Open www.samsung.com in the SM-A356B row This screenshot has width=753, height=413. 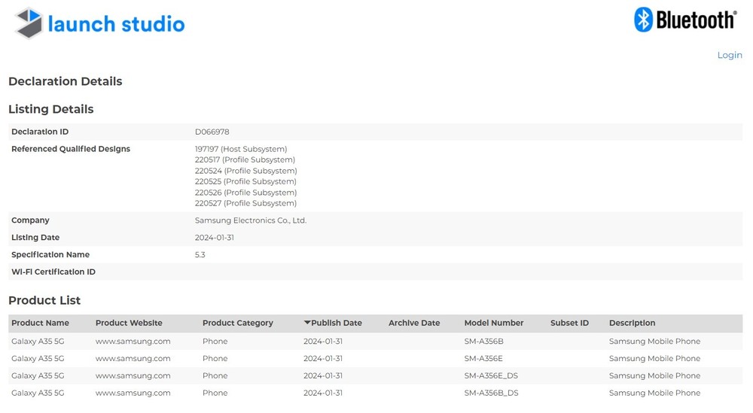tap(133, 341)
